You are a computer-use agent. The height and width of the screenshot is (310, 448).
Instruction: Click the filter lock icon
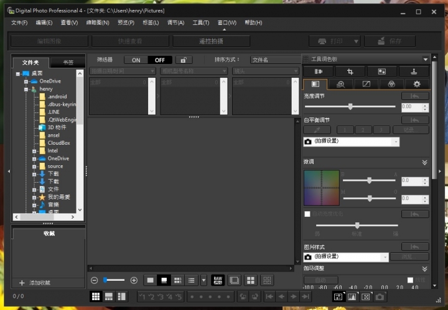184,60
